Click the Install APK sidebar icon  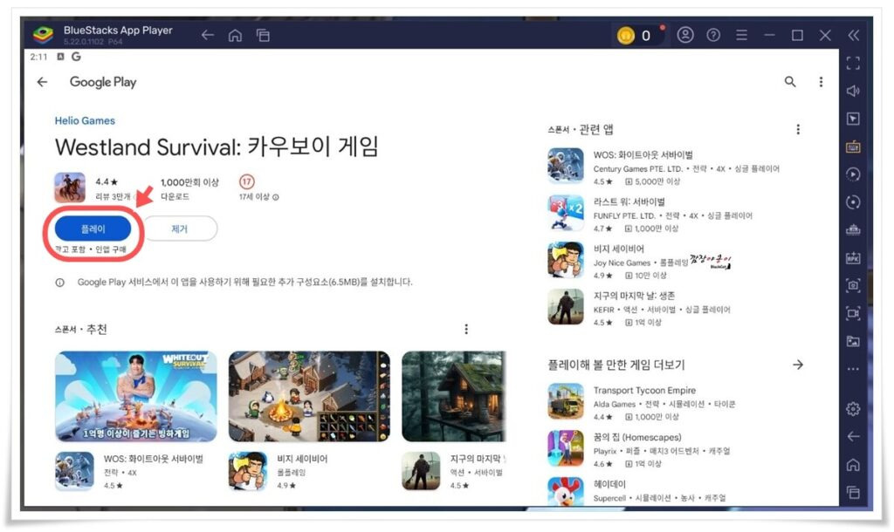point(853,258)
